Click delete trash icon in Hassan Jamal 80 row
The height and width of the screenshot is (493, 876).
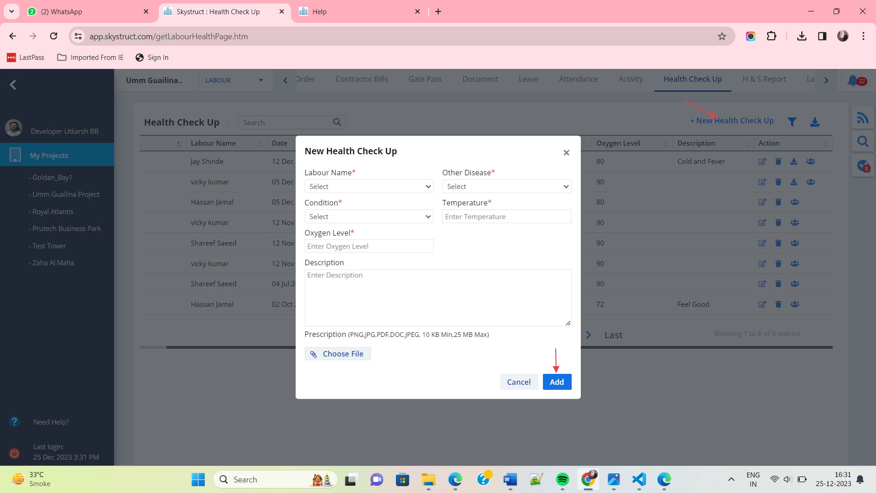click(x=778, y=202)
